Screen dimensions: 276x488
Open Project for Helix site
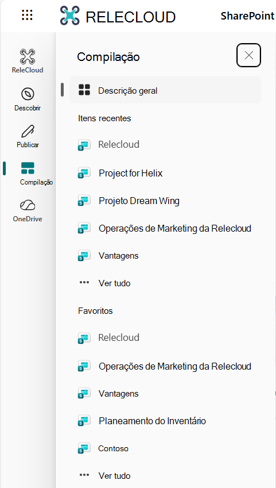pos(131,173)
